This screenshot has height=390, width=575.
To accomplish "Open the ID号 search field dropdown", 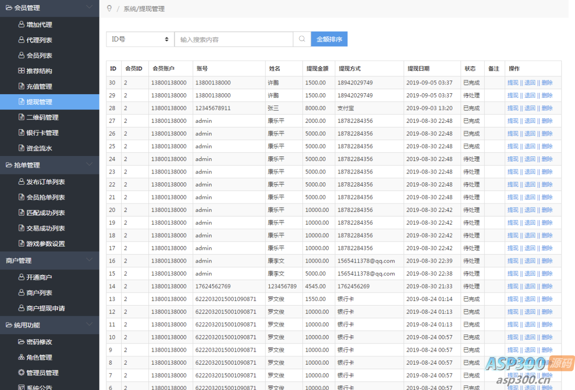I will click(x=140, y=39).
